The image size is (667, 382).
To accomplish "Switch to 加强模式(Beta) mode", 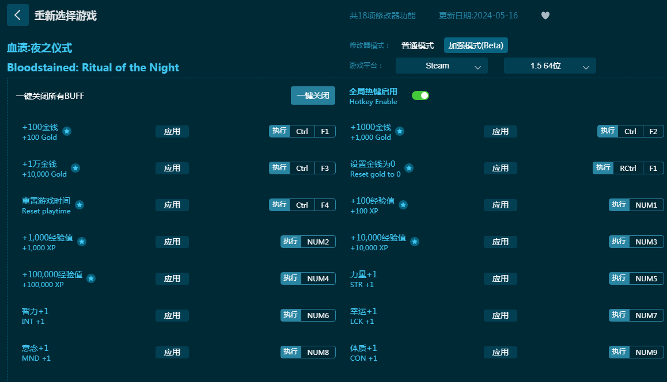I will point(476,45).
